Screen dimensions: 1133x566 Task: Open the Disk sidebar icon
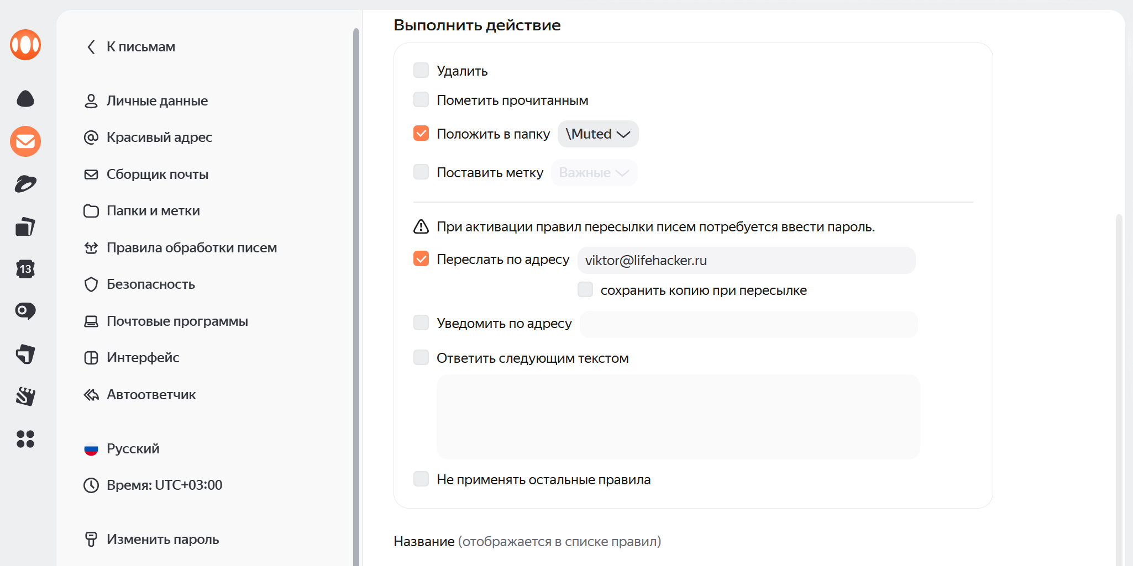click(25, 184)
